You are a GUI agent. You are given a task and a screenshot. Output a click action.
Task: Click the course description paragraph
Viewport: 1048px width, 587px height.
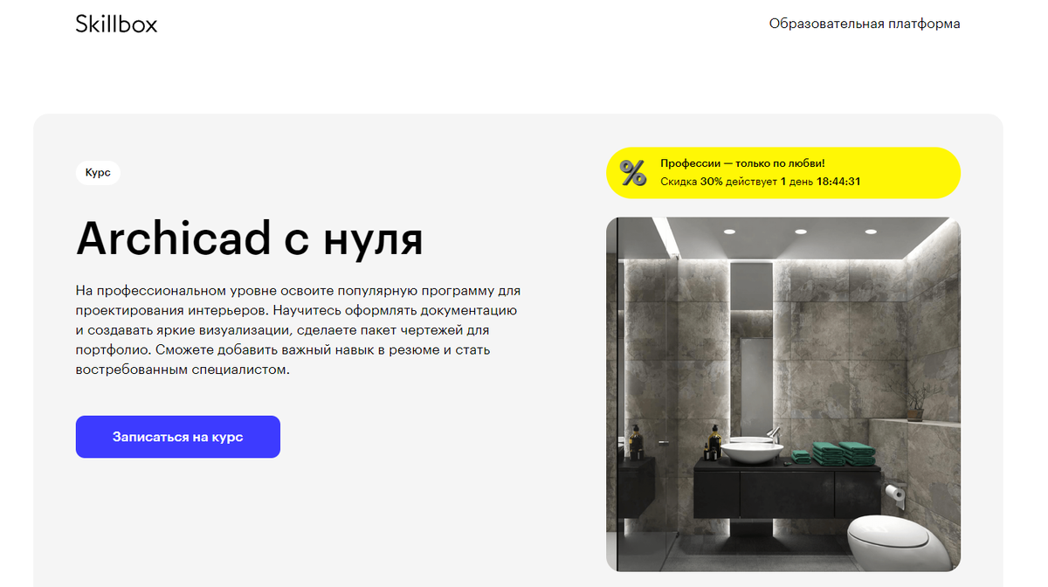tap(298, 329)
